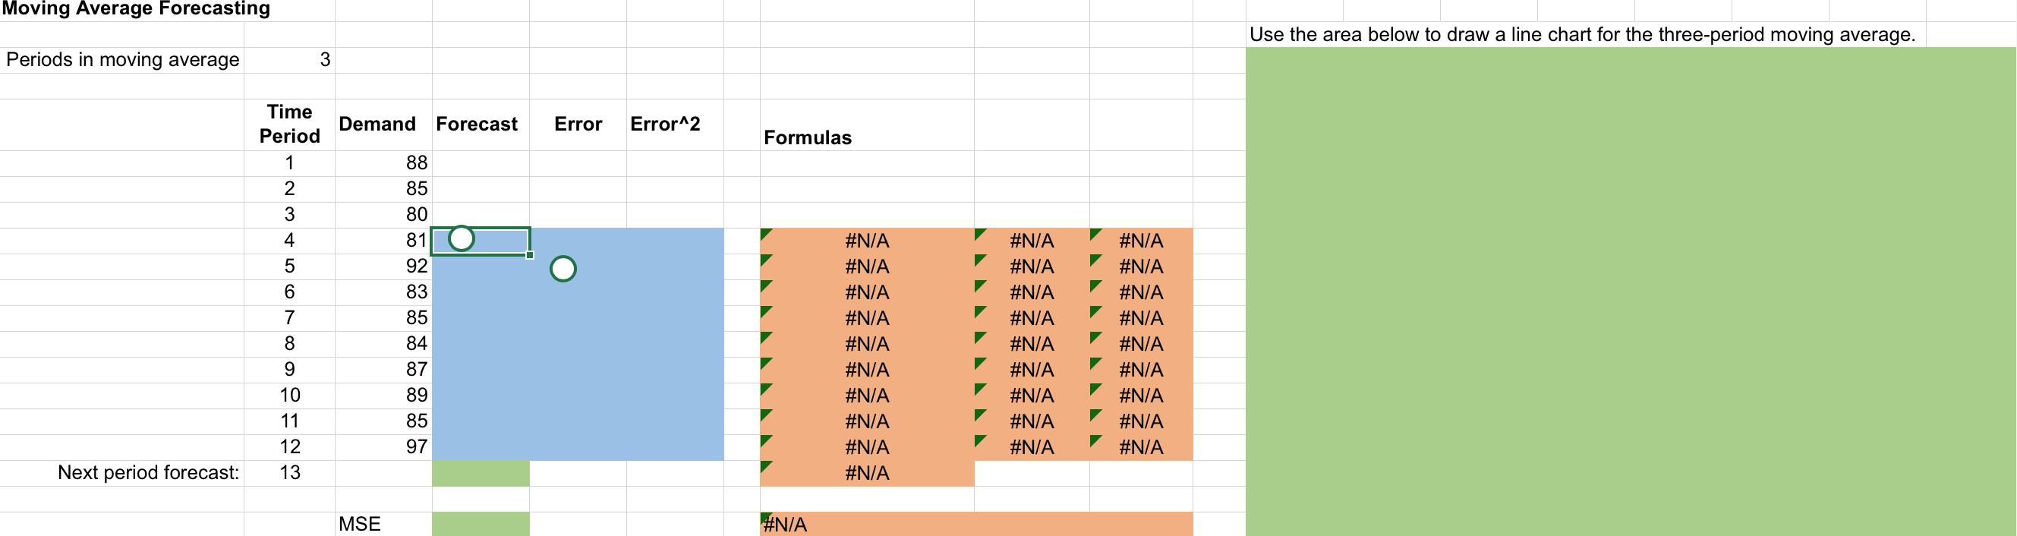The height and width of the screenshot is (536, 2017).
Task: Select the Demand value 88 for period 1
Action: [383, 163]
